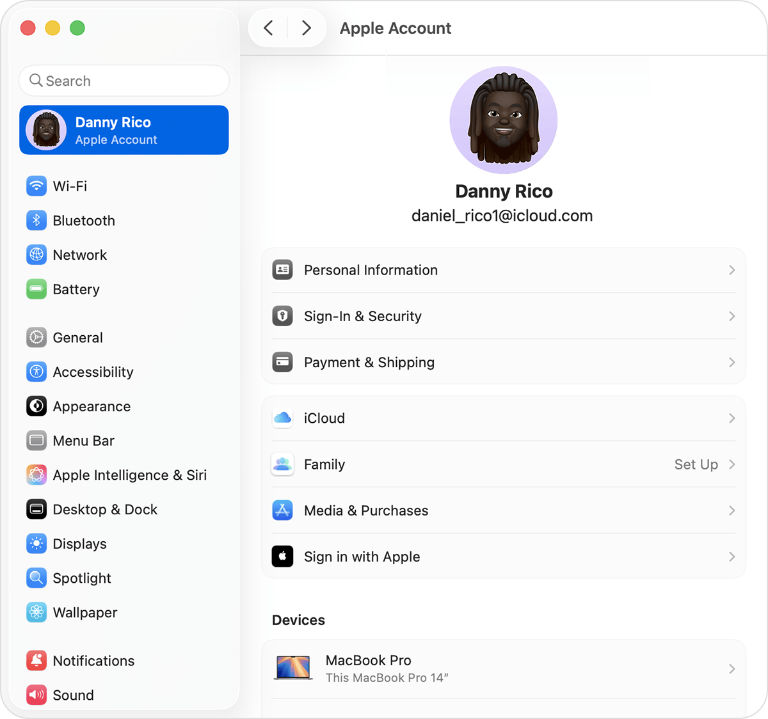768x719 pixels.
Task: Click inside the Search field
Action: click(x=124, y=81)
